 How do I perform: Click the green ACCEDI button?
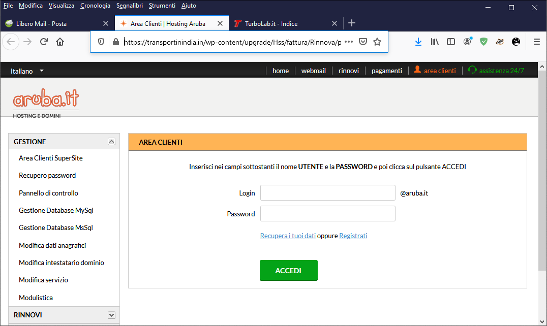pyautogui.click(x=289, y=270)
